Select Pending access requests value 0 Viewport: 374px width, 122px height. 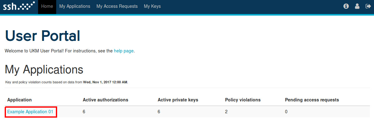286,112
